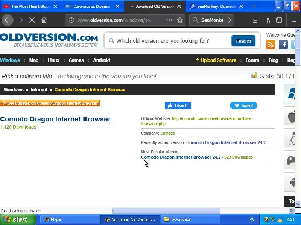301x225 pixels.
Task: Stop loading the page with the X button
Action: [x=32, y=20]
